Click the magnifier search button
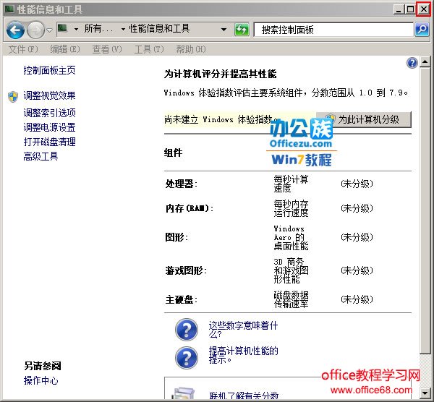Screen dimensions: 434x402 point(422,30)
